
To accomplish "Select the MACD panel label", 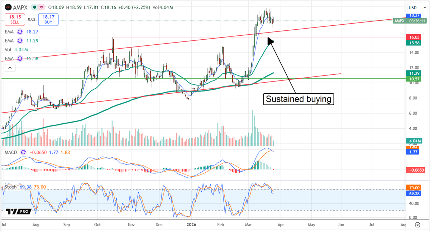I will (x=10, y=152).
